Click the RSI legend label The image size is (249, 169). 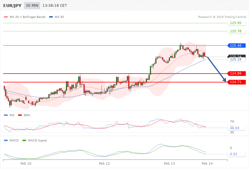click(12, 115)
